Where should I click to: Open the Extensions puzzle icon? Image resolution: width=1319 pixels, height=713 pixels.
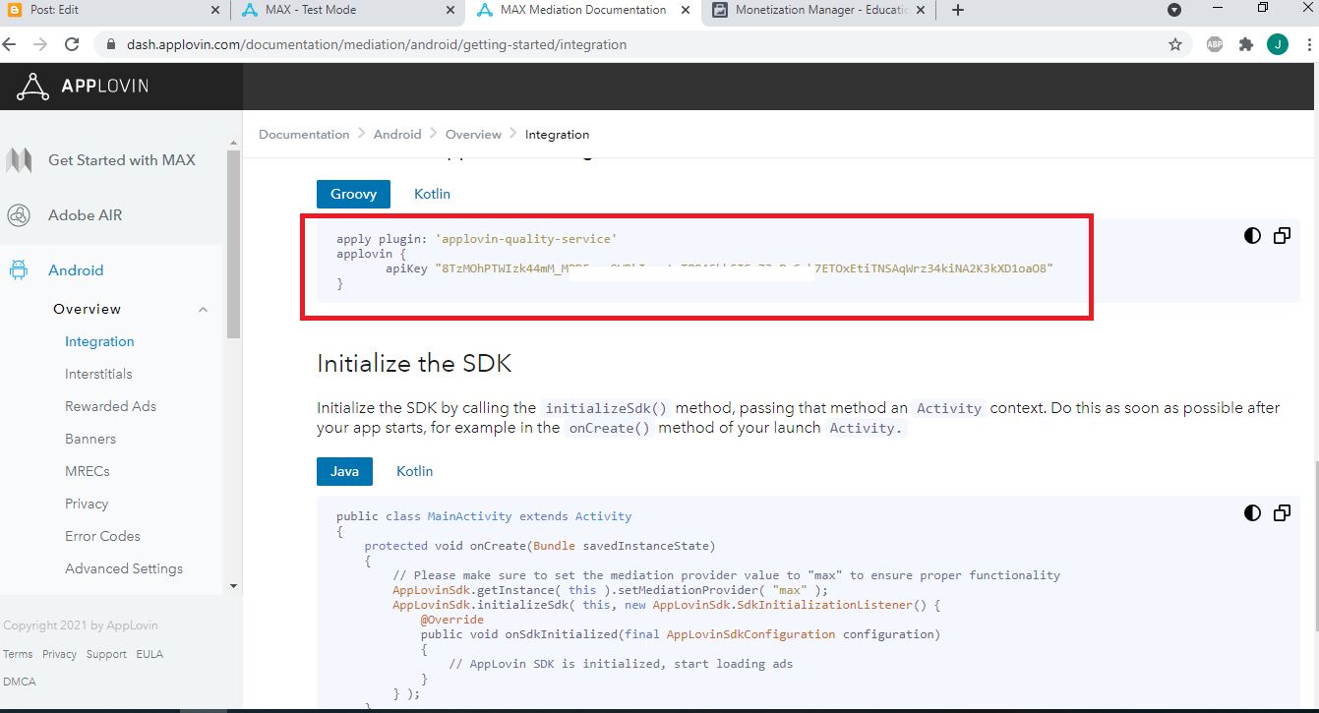[x=1246, y=44]
